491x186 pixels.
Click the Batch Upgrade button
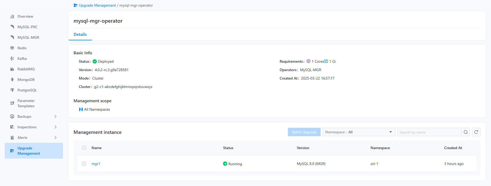click(304, 132)
